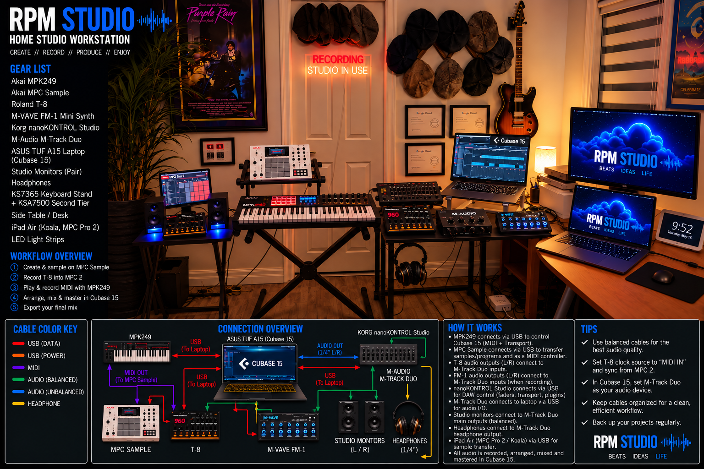The height and width of the screenshot is (469, 704).
Task: Click 'ASUS TUF A15 Laptop' in gear list
Action: (48, 152)
